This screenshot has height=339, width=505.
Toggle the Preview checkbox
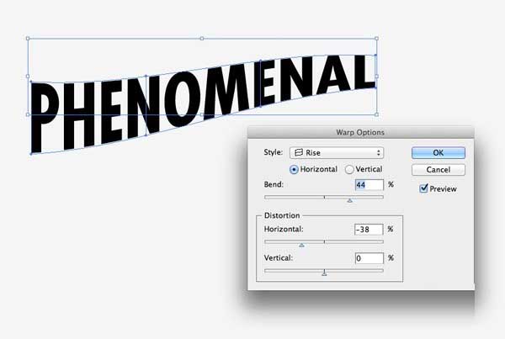(x=424, y=188)
